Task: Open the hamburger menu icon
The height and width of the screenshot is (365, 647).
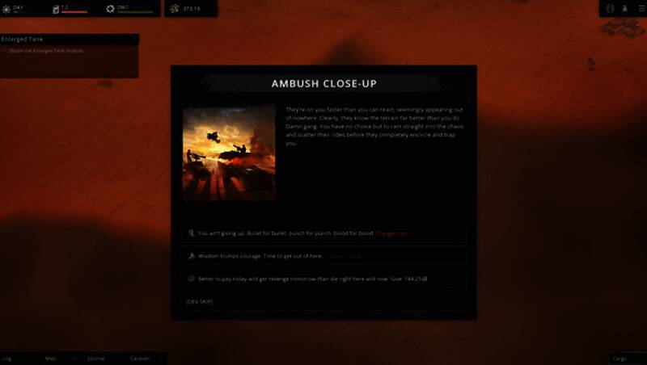Action: pos(642,8)
